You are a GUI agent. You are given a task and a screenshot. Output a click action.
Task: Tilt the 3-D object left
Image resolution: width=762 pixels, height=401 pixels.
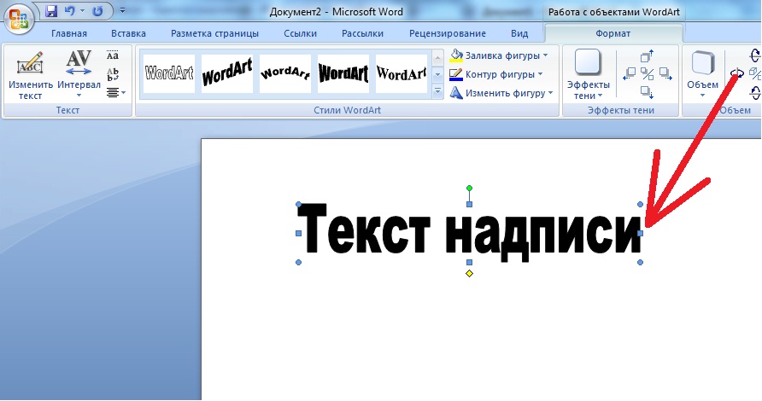tap(736, 73)
